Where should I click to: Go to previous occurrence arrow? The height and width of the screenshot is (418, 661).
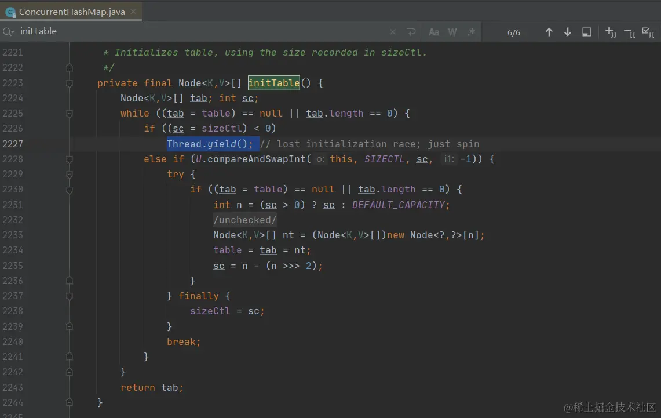point(549,32)
